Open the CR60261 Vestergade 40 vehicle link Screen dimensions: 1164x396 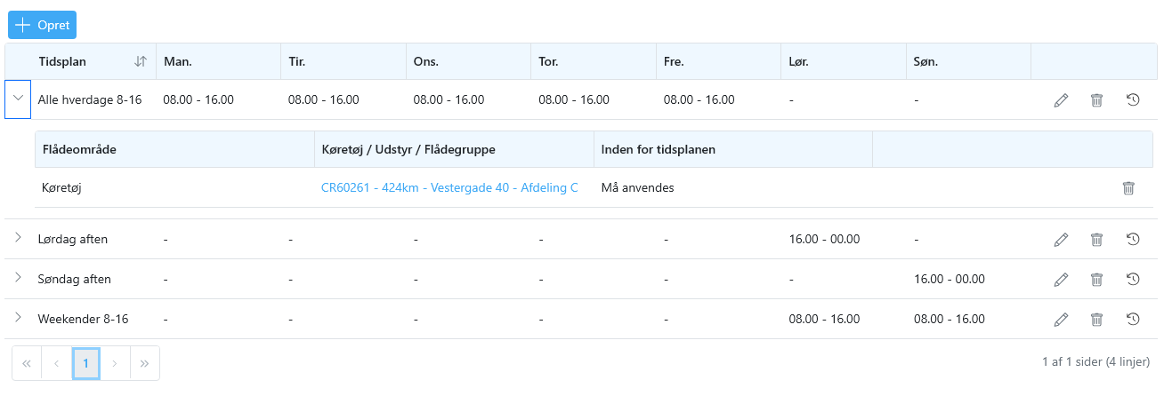(x=449, y=188)
